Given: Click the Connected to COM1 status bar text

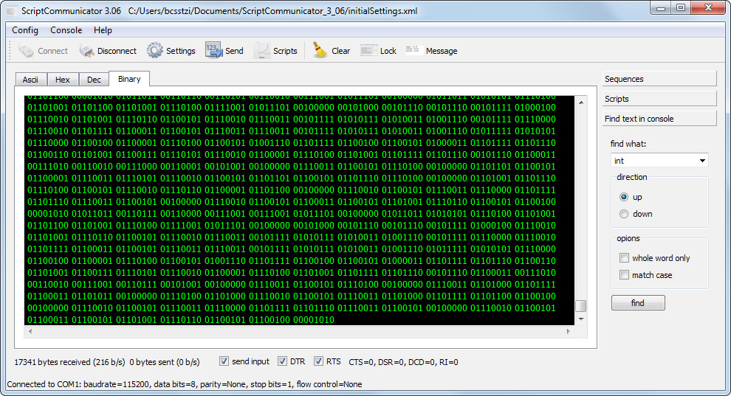Looking at the screenshot, I should click(185, 384).
